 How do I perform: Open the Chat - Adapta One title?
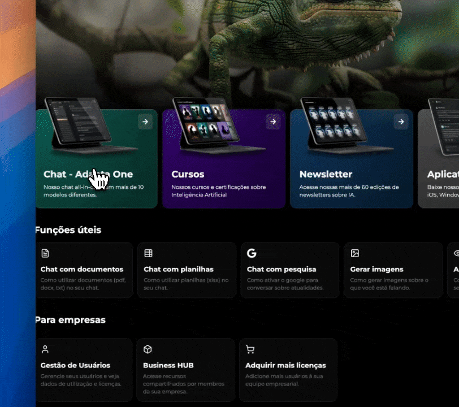click(88, 174)
